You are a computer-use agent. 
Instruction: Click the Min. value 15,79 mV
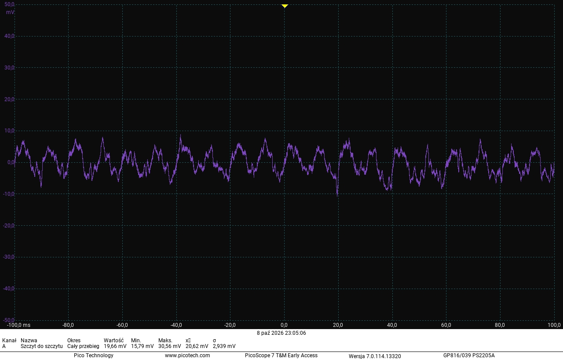pos(143,346)
